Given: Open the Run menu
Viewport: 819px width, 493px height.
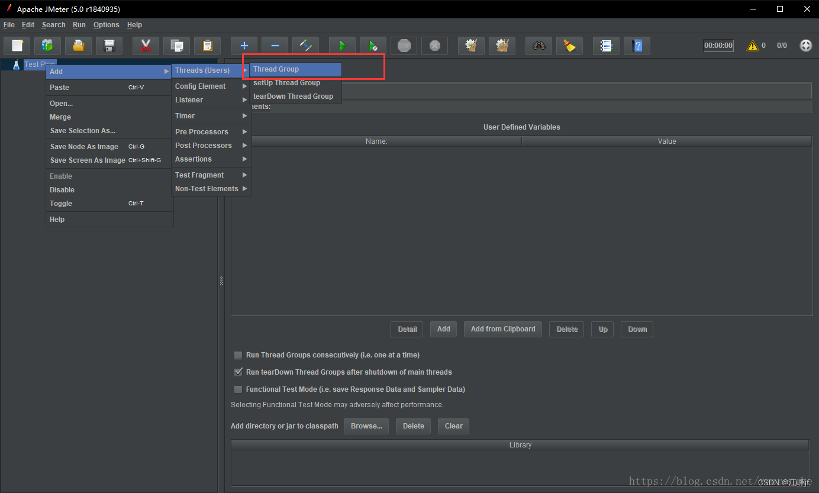Looking at the screenshot, I should point(79,25).
